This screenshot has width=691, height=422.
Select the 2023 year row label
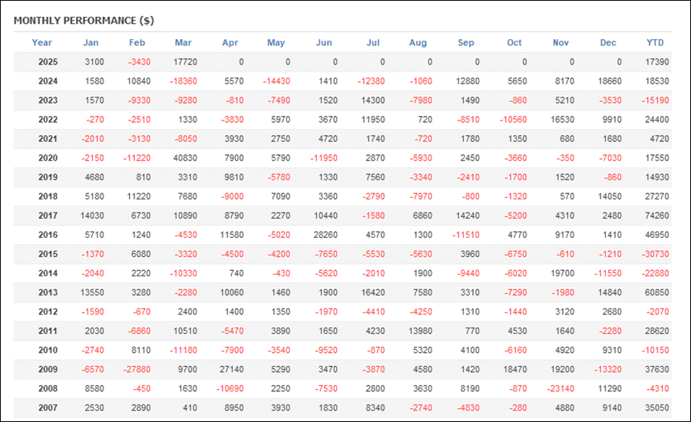click(x=48, y=101)
